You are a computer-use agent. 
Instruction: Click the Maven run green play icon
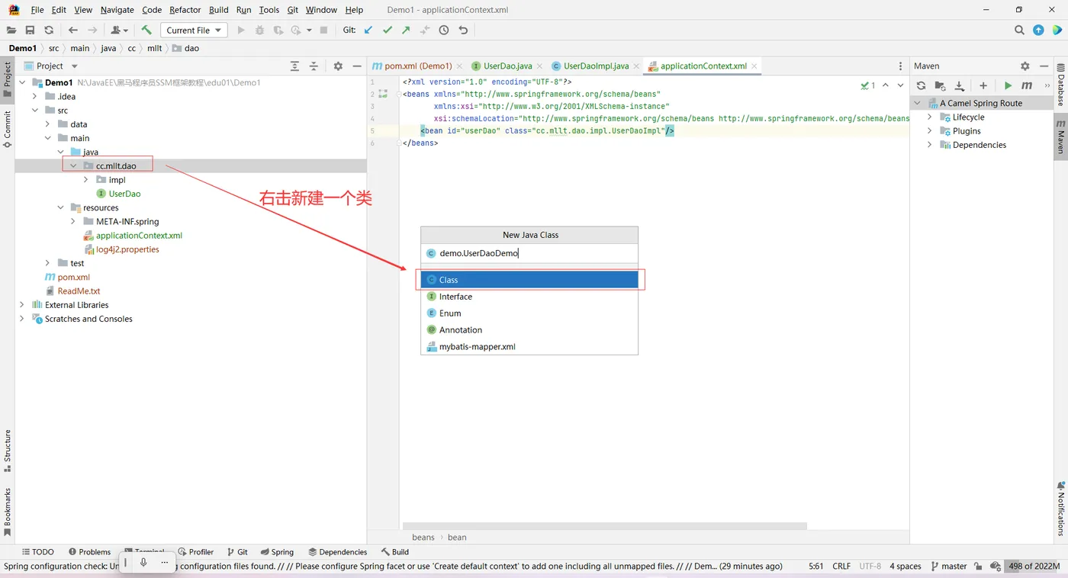click(x=1008, y=85)
